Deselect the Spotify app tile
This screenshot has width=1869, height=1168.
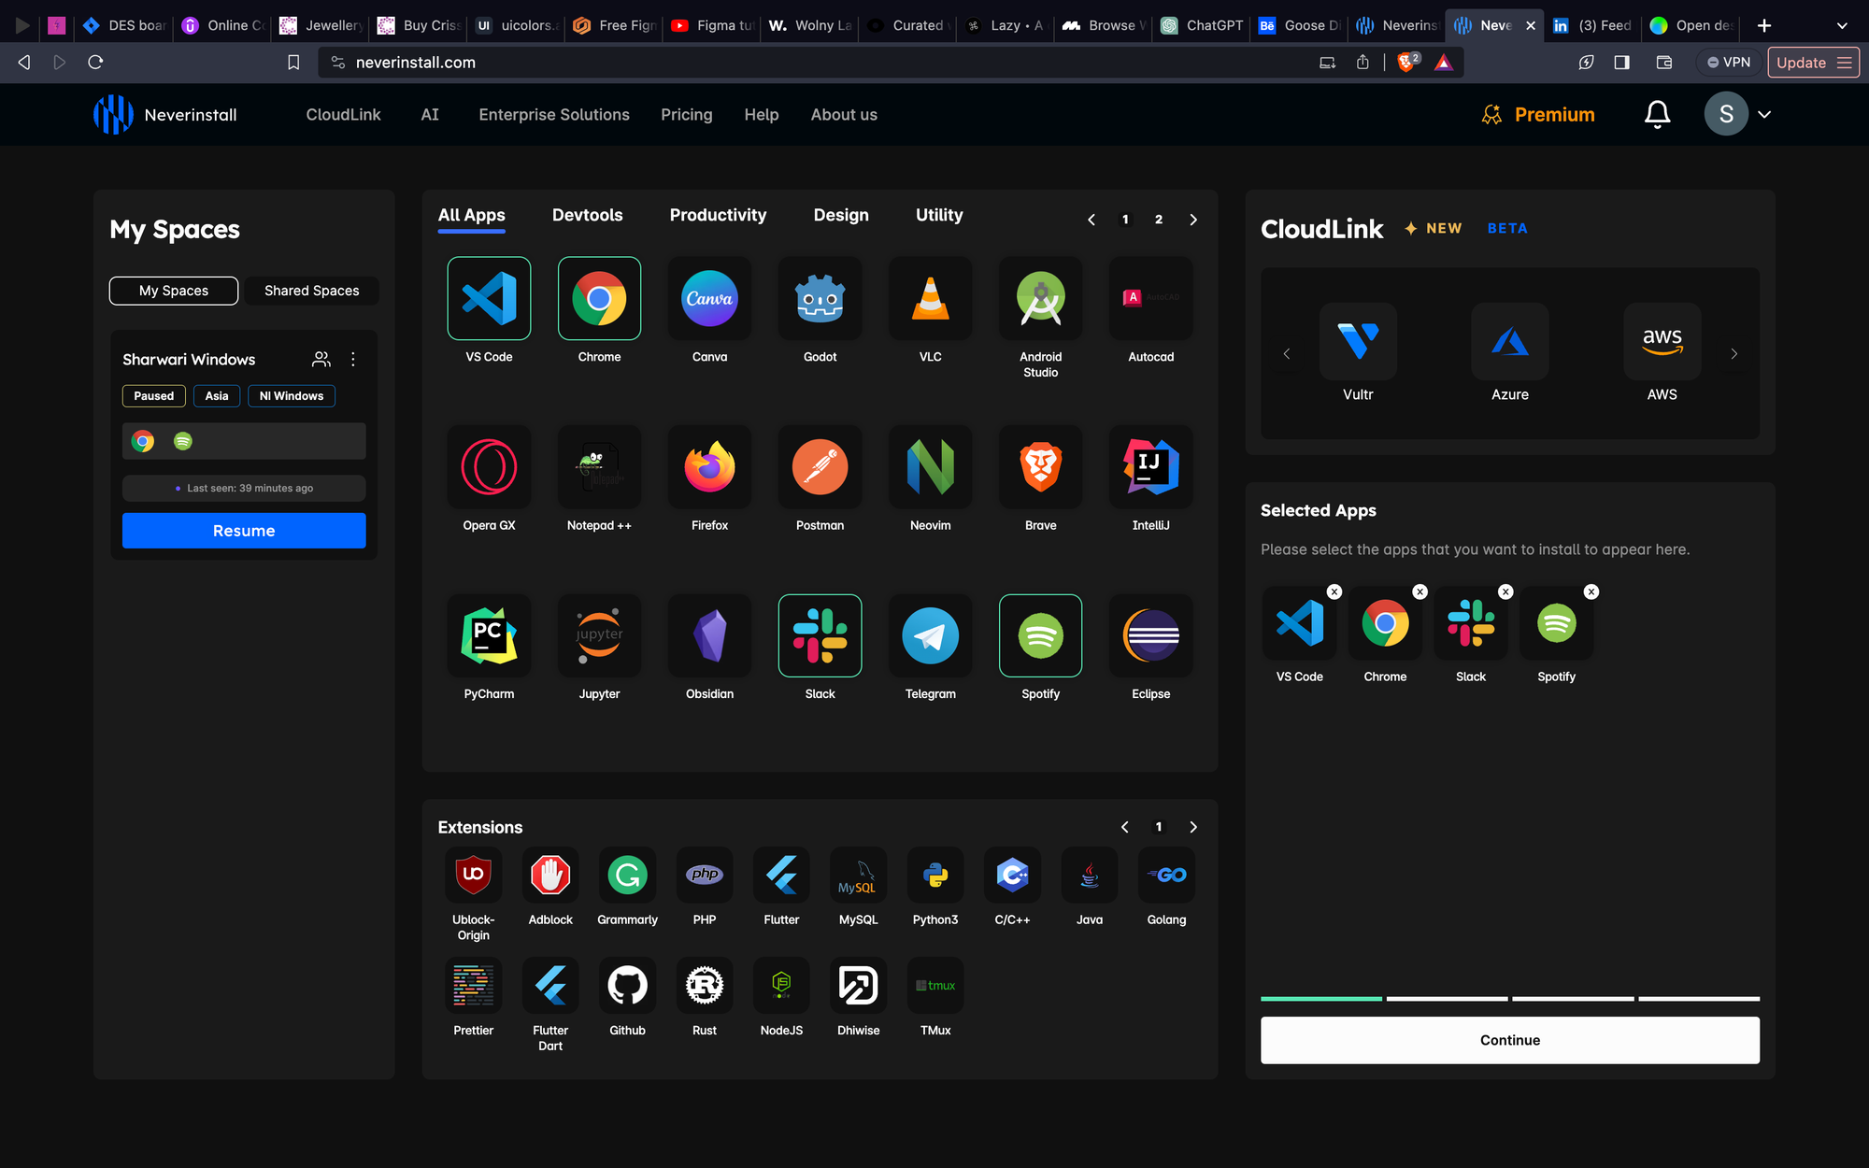1040,636
